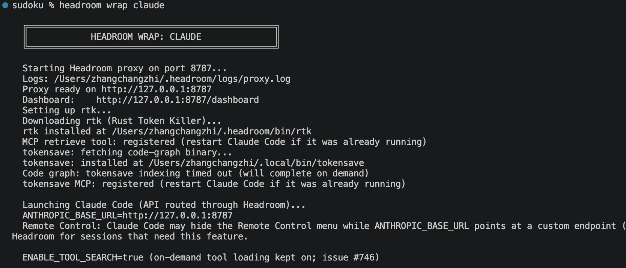Click the ENABLE_TOOL_SEARCH=true line
The image size is (626, 268).
pyautogui.click(x=201, y=257)
